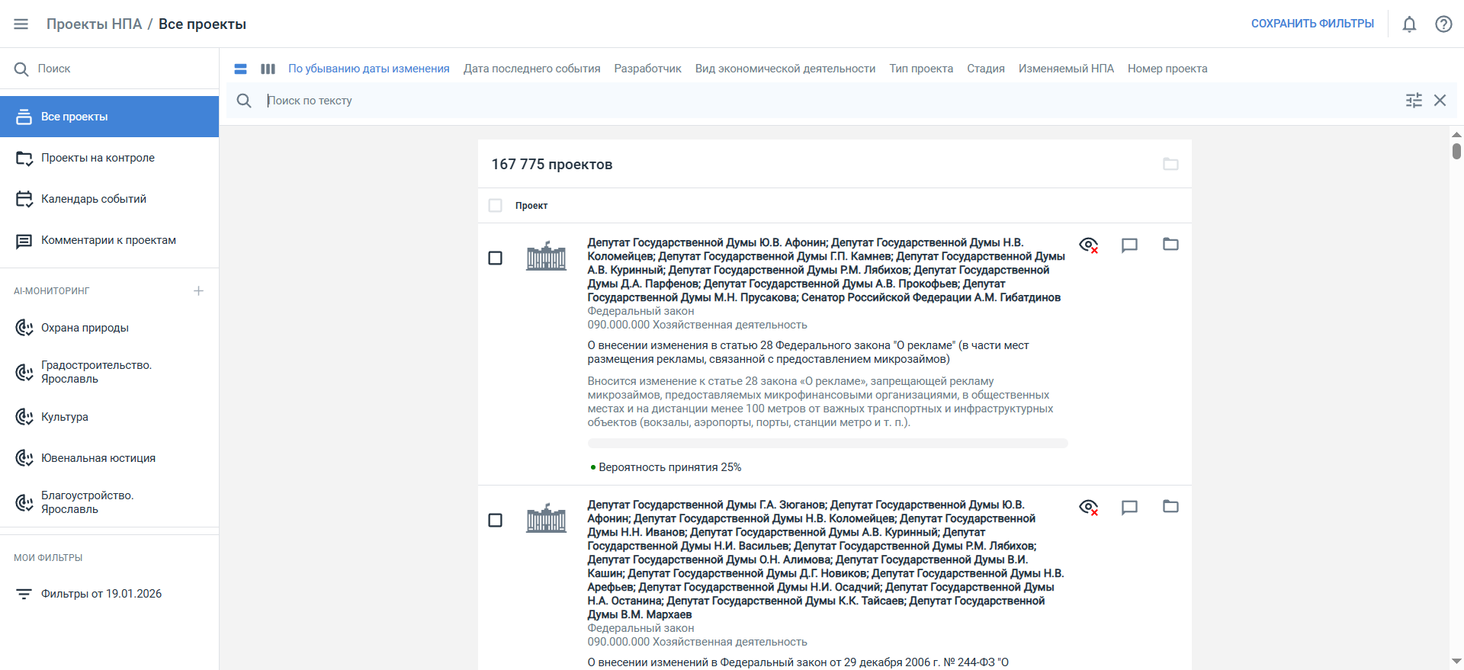Open Благоустройство. Ярославль monitoring
The height and width of the screenshot is (670, 1464).
click(x=109, y=502)
